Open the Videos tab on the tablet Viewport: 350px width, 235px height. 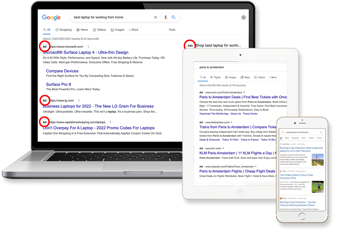coord(260,77)
